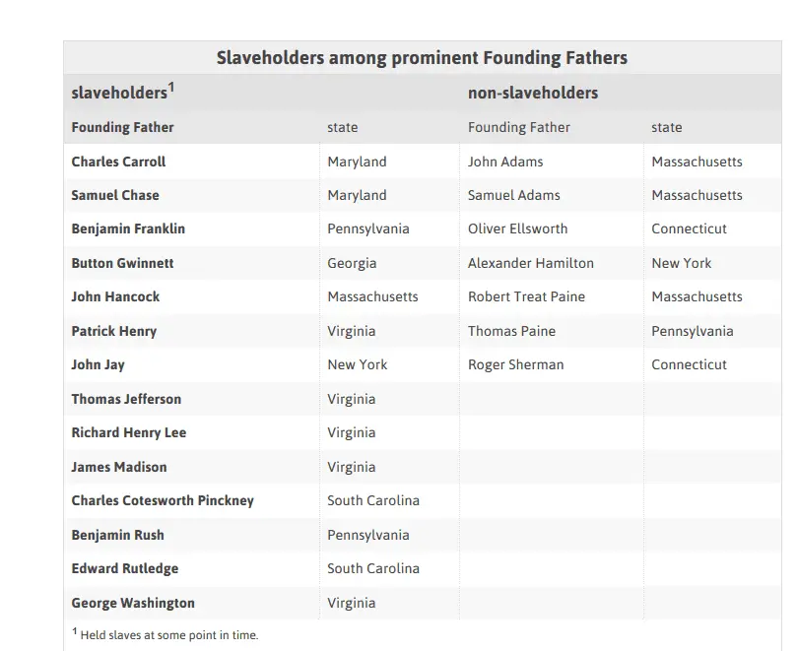
Task: Click the Charles Cotesworth Pinckney cell
Action: (163, 500)
